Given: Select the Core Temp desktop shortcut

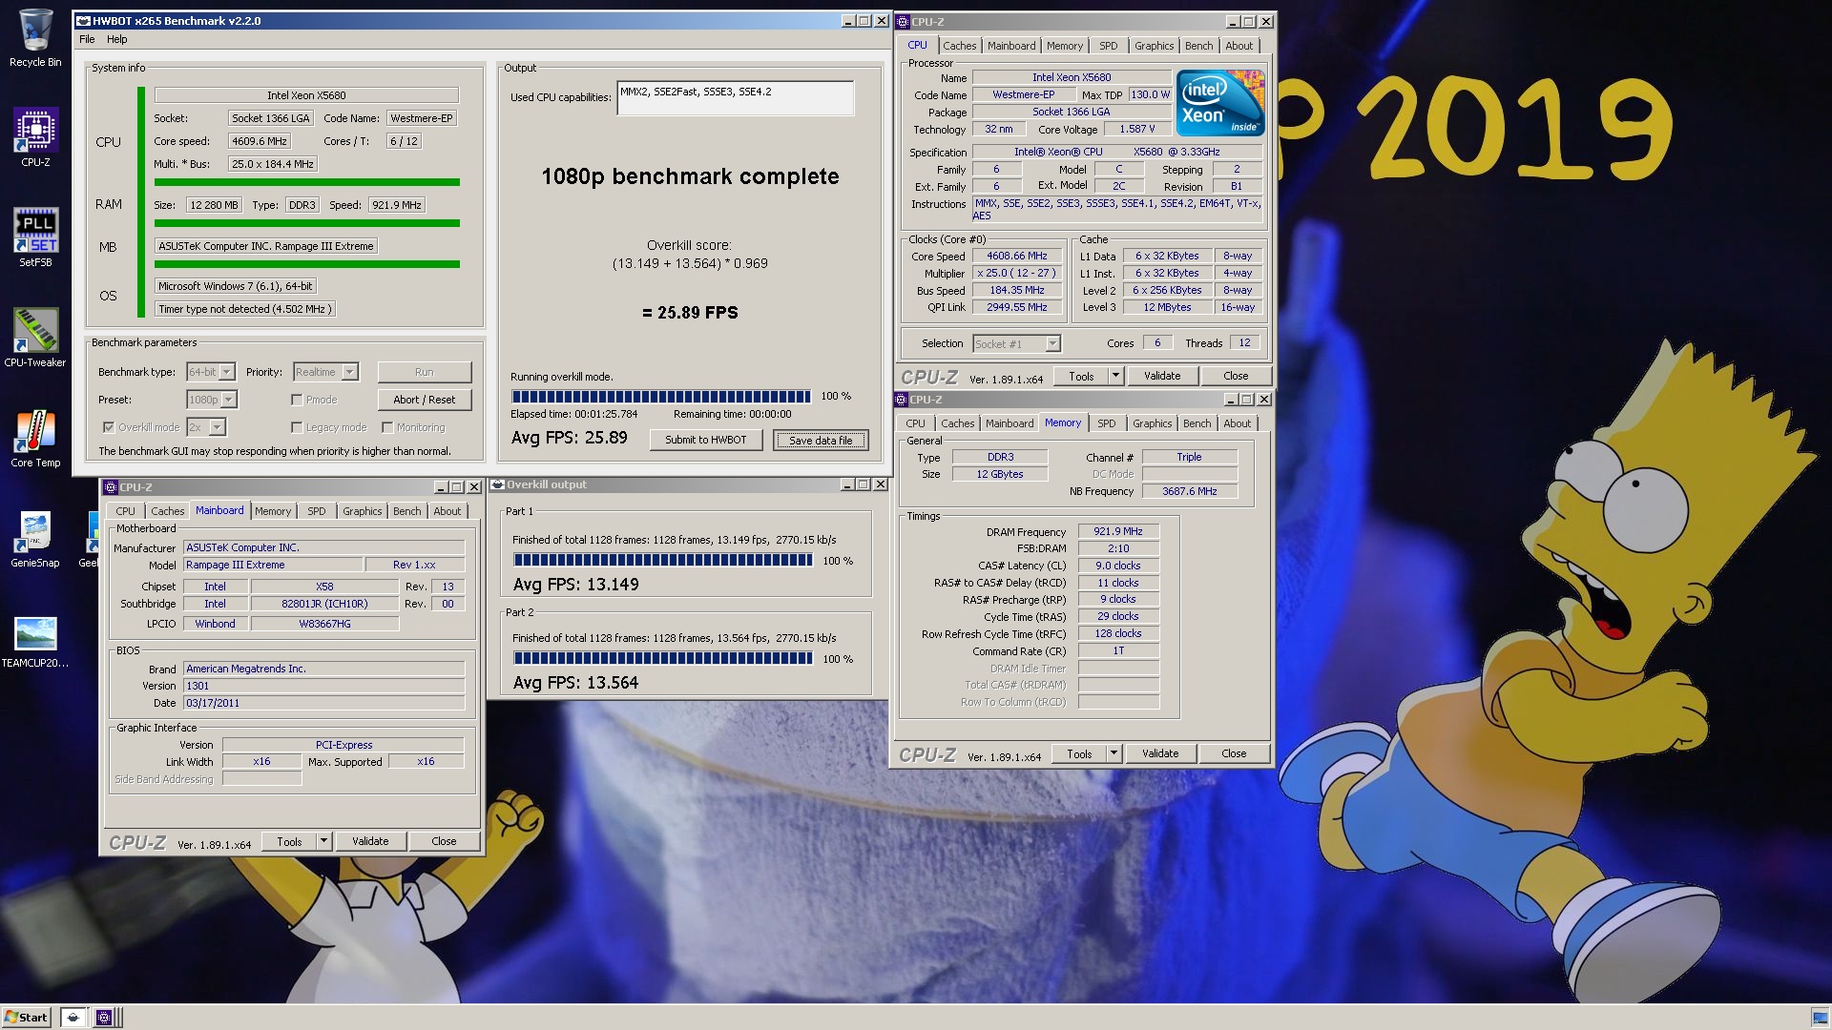Looking at the screenshot, I should coord(35,438).
